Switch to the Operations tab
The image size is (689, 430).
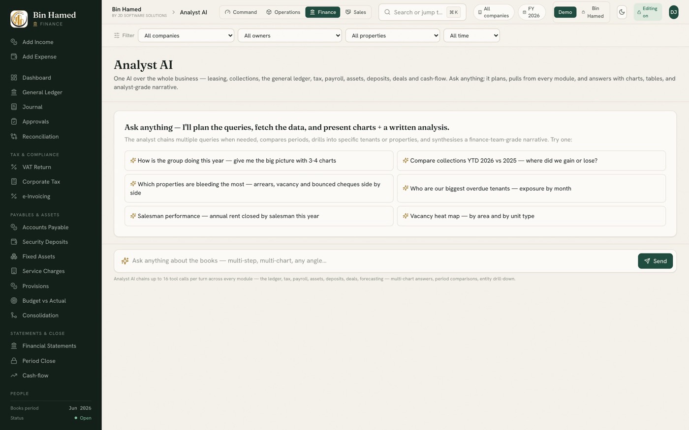[283, 12]
